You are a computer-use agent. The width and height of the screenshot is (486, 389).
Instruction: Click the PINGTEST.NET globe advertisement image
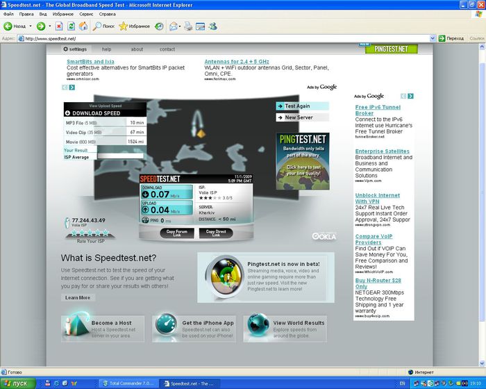[x=303, y=161]
